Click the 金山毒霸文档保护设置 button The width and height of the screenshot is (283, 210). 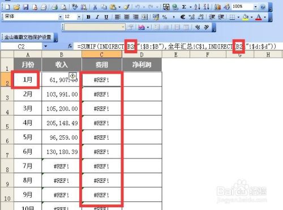(28, 37)
